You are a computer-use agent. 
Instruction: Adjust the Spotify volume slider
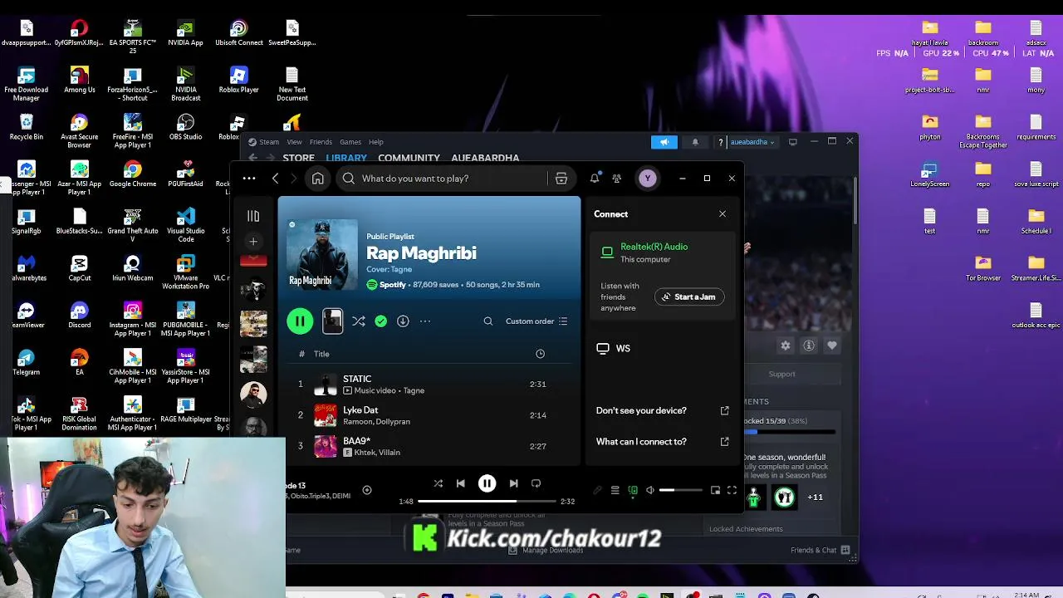click(x=680, y=490)
